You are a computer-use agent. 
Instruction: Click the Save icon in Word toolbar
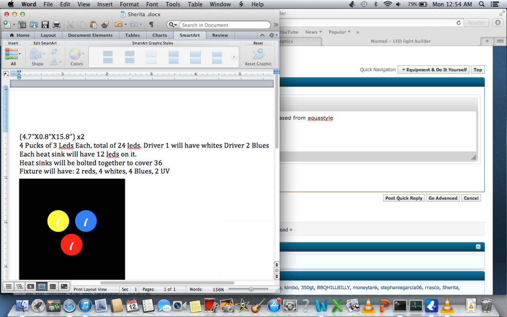pyautogui.click(x=45, y=24)
